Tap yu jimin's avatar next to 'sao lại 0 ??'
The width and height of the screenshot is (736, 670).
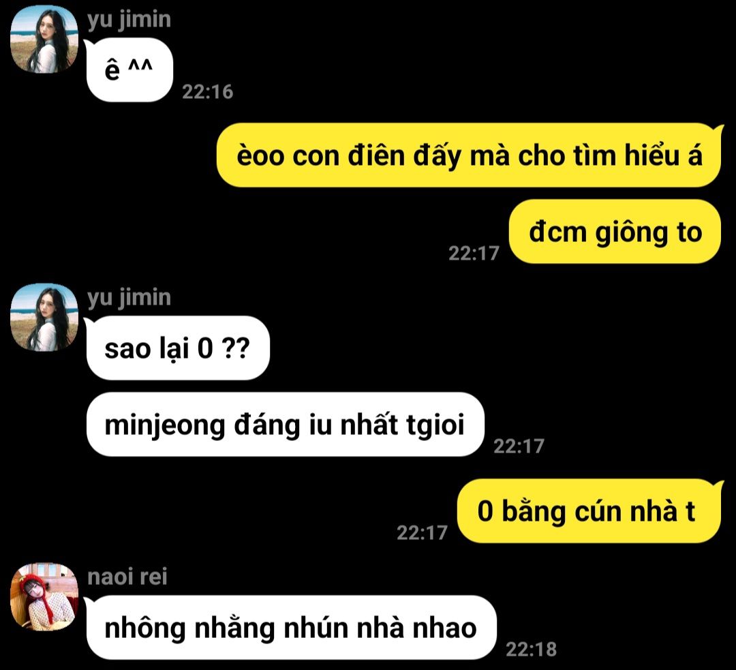[x=44, y=317]
